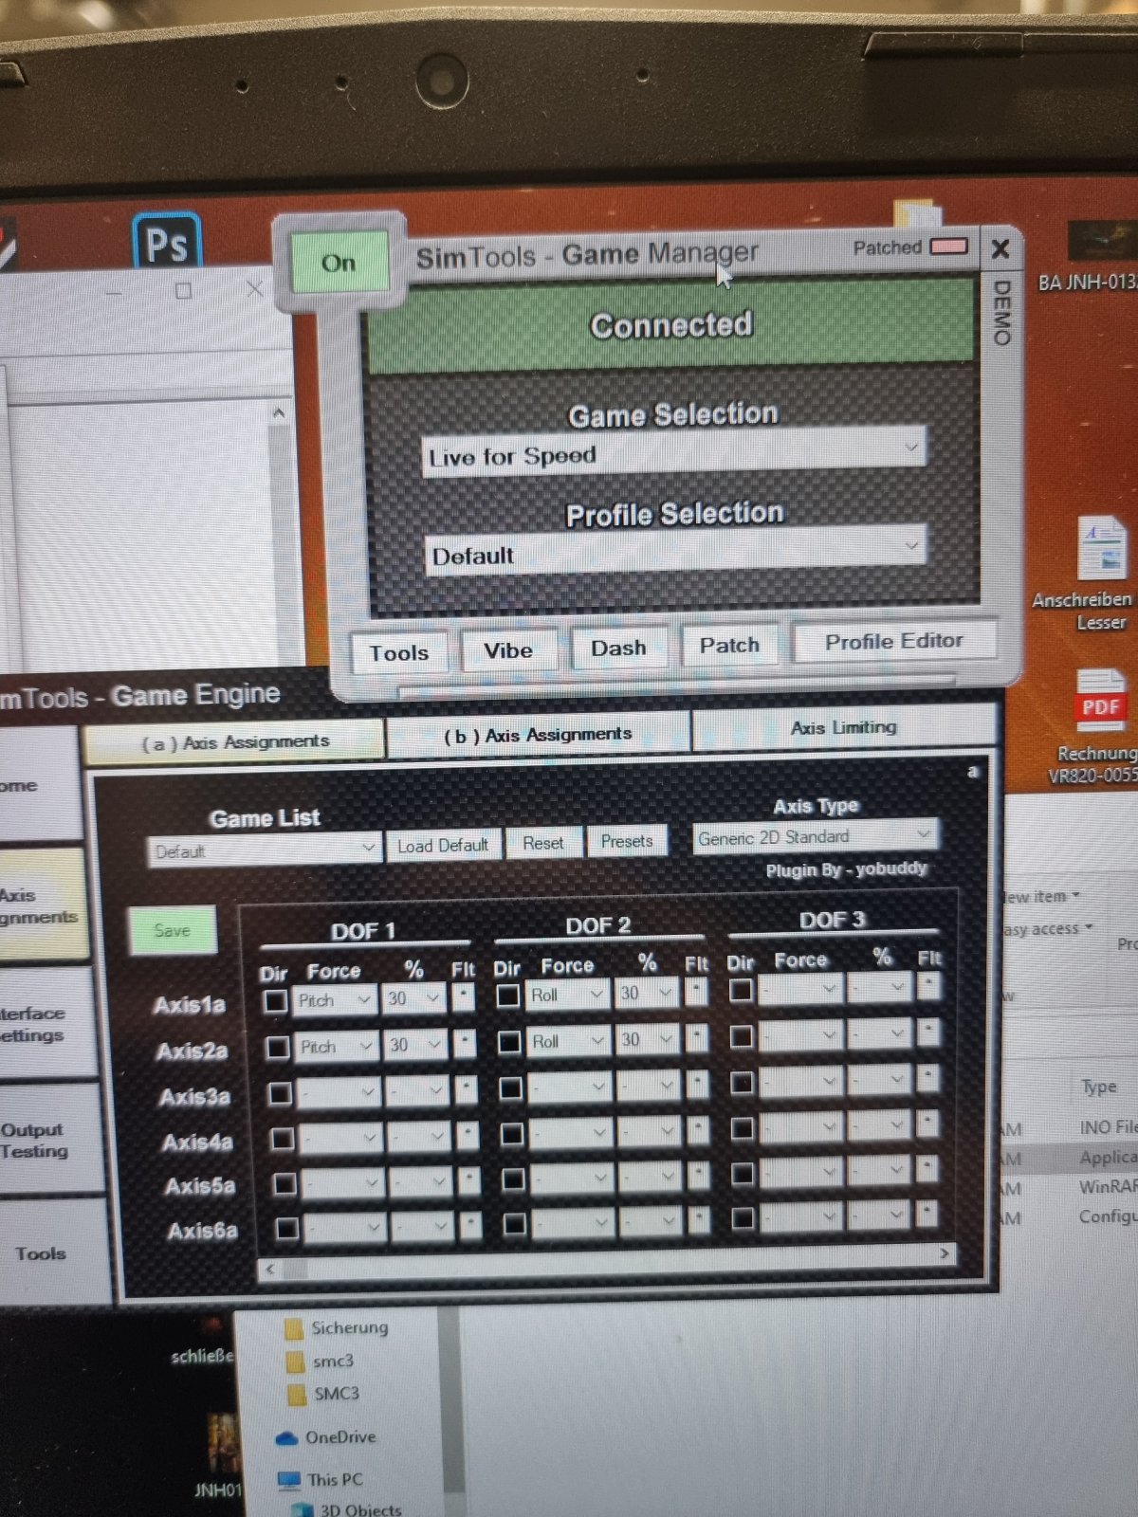1138x1517 pixels.
Task: Check Dir box for Axis1a DOF 1
Action: point(275,1001)
